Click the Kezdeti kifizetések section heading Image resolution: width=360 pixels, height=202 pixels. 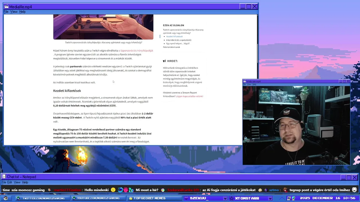[67, 91]
